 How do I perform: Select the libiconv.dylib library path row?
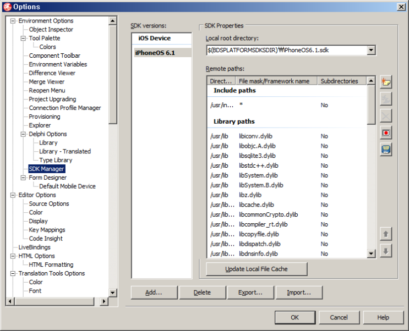tap(287, 136)
